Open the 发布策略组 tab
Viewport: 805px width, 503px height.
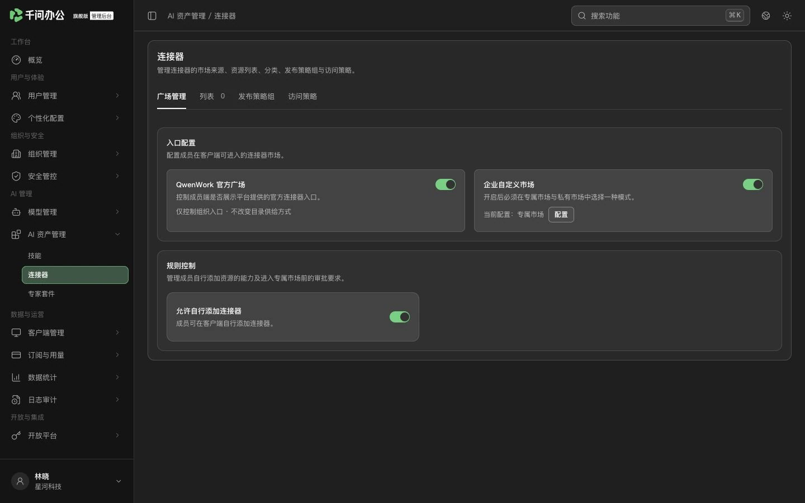click(256, 96)
